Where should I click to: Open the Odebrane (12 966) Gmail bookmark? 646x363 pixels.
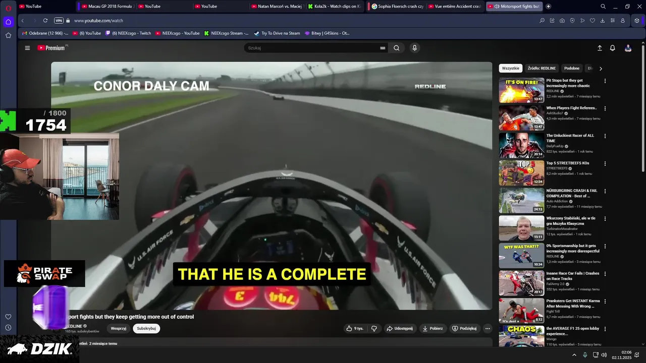click(45, 33)
